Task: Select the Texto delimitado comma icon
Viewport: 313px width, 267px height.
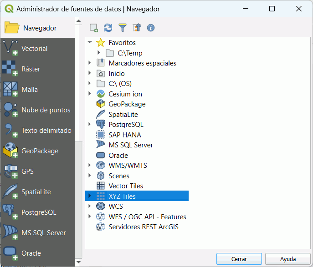Action: 10,130
